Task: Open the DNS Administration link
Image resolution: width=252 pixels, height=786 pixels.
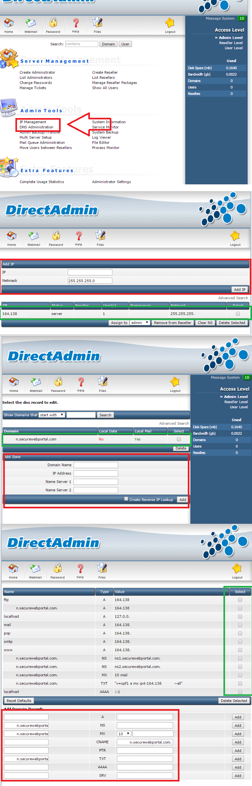Action: point(36,127)
